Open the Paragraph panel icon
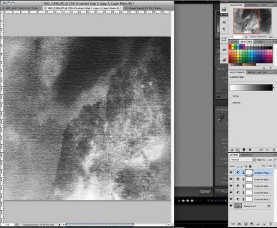 tap(224, 29)
